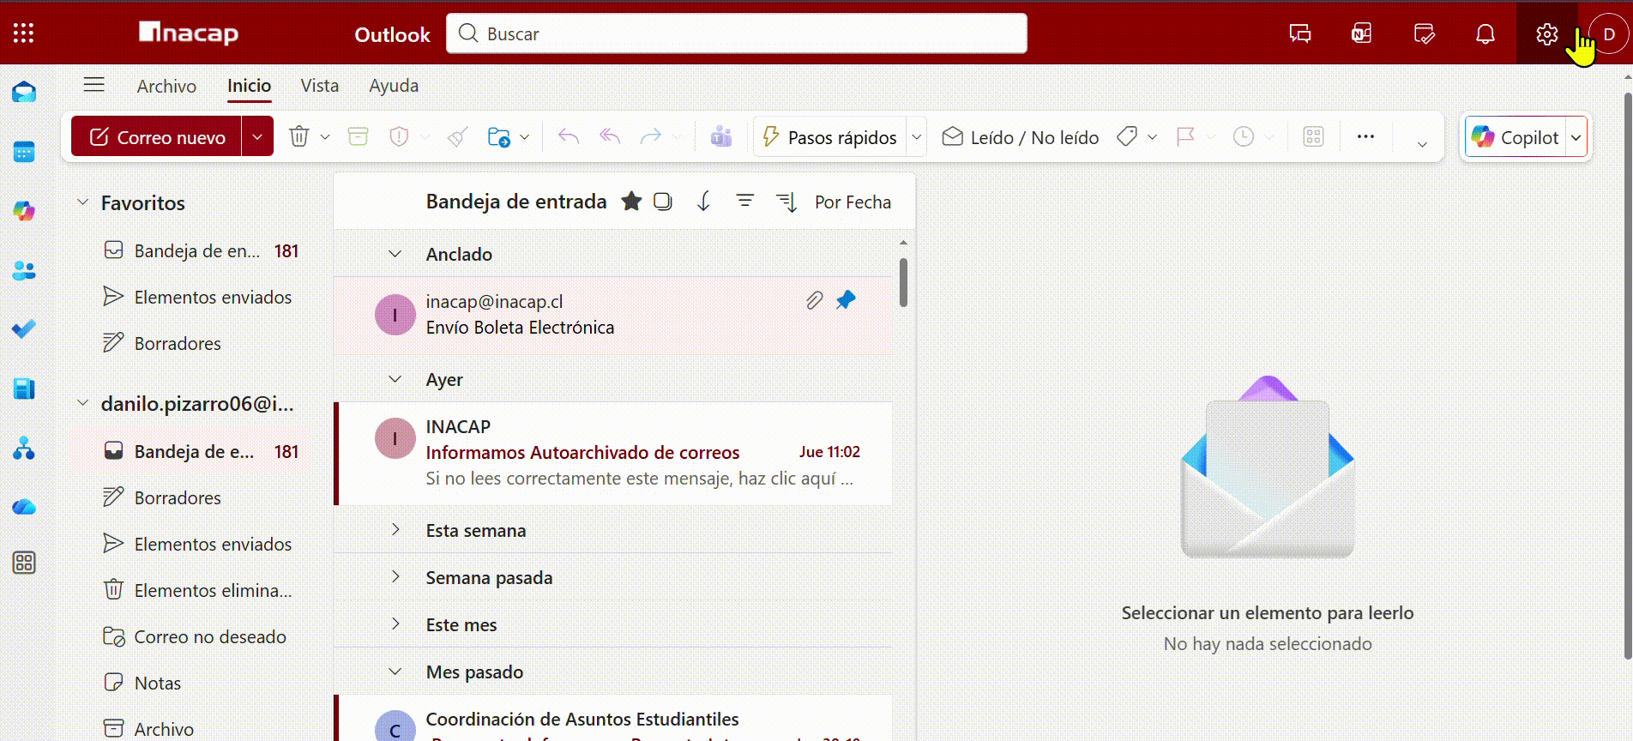Image resolution: width=1633 pixels, height=741 pixels.
Task: Click the Teams meeting share icon
Action: click(x=721, y=136)
